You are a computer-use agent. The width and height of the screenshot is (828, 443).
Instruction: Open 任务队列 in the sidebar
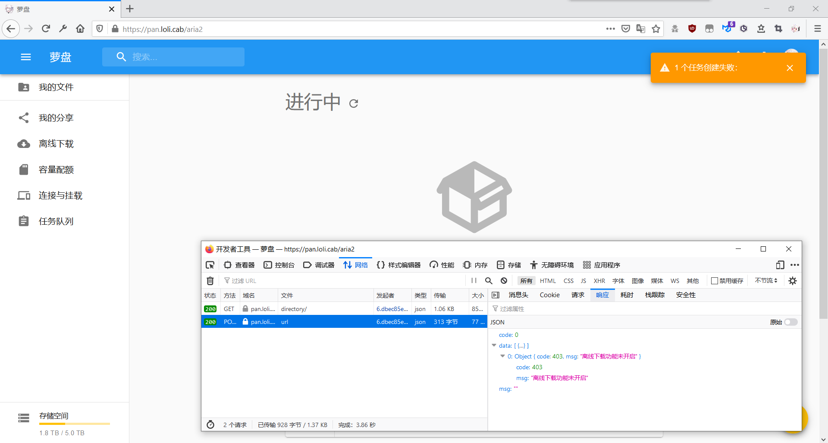pyautogui.click(x=65, y=221)
